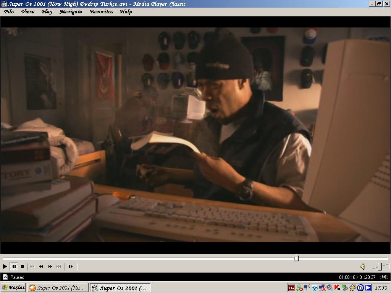The width and height of the screenshot is (391, 293).
Task: Click the volume slider handle
Action: [380, 266]
